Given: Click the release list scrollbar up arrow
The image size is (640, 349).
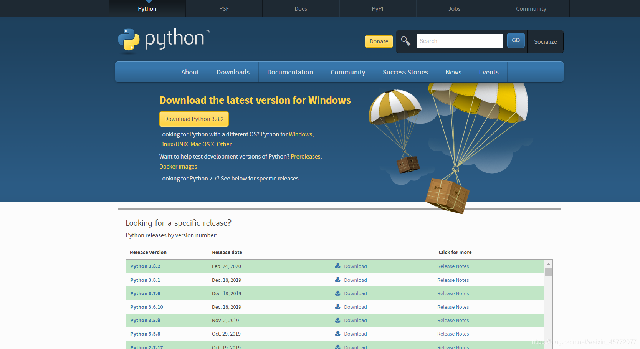Looking at the screenshot, I should 548,264.
